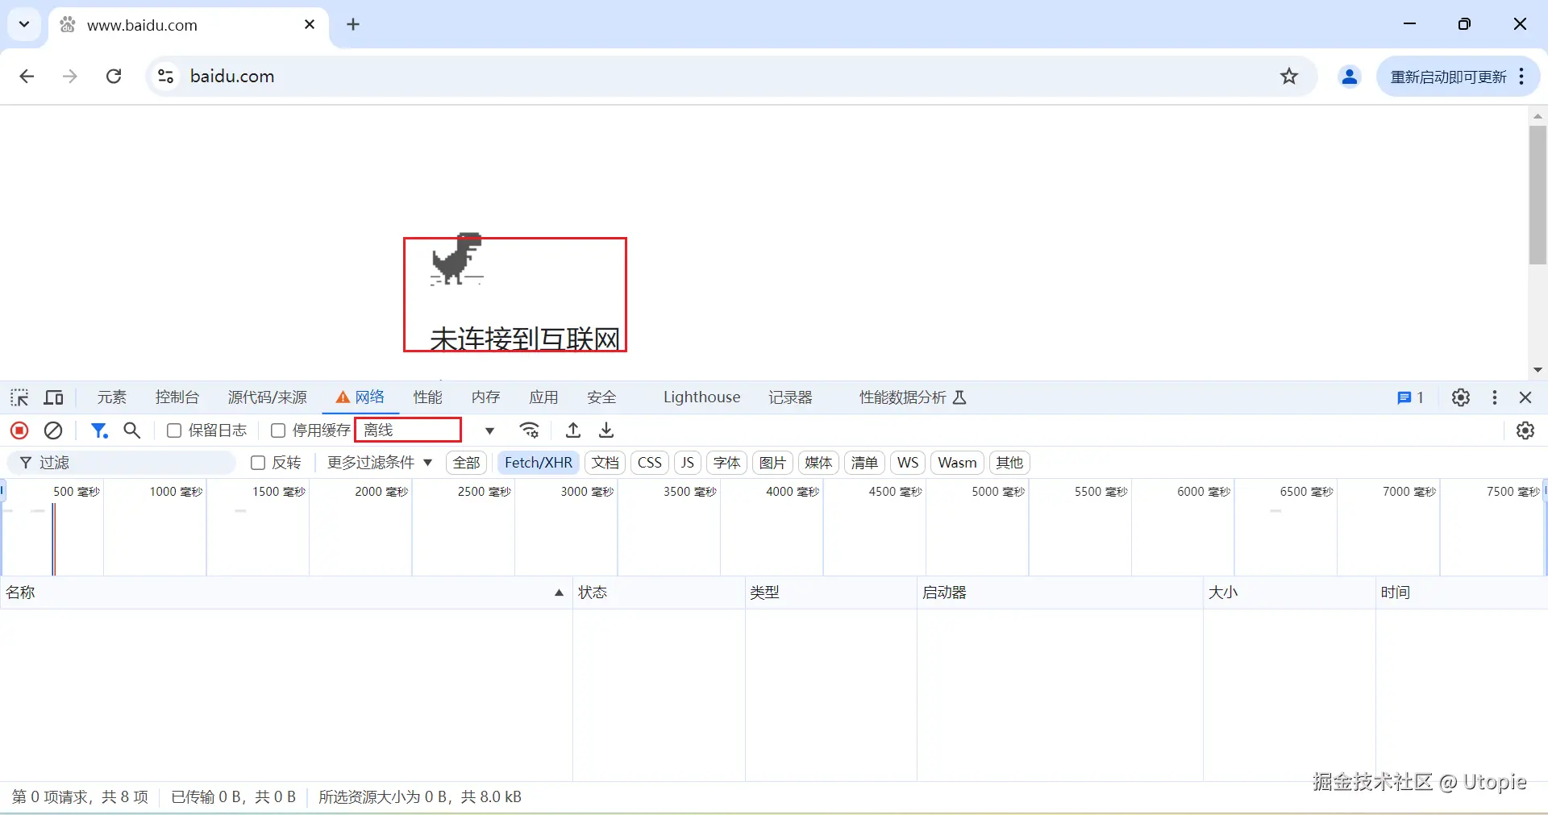Open the 应用 tab
This screenshot has width=1548, height=815.
pyautogui.click(x=543, y=397)
